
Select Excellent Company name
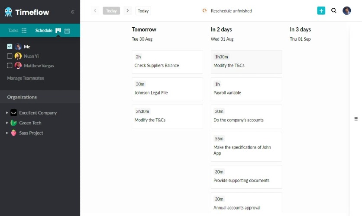[38, 113]
